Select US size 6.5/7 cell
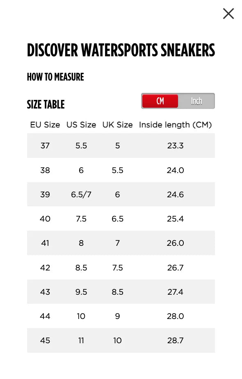This screenshot has width=242, height=379. click(81, 194)
